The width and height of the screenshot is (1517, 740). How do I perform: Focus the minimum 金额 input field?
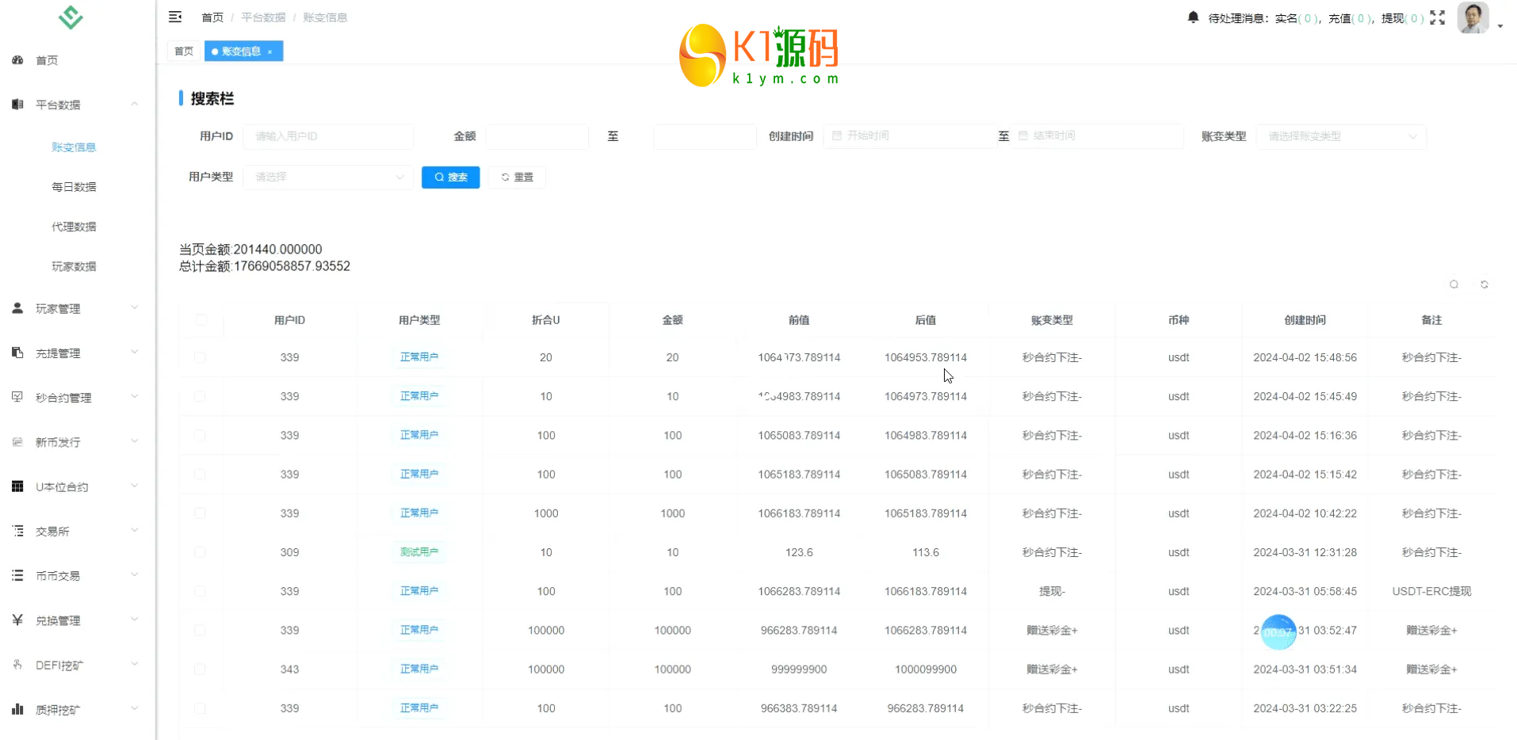[x=537, y=136]
